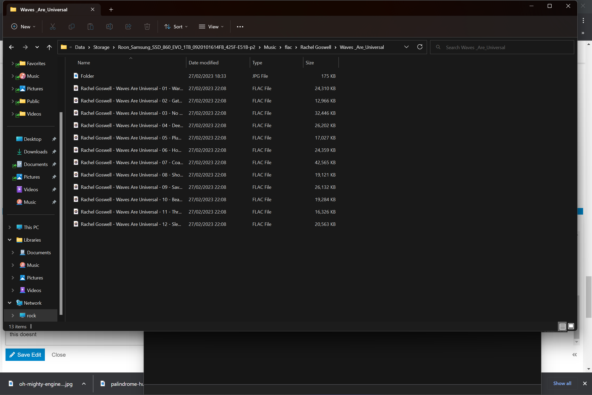
Task: Expand the This PC tree node
Action: point(10,227)
